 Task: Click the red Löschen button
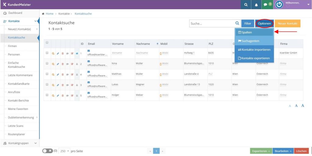click(301, 151)
